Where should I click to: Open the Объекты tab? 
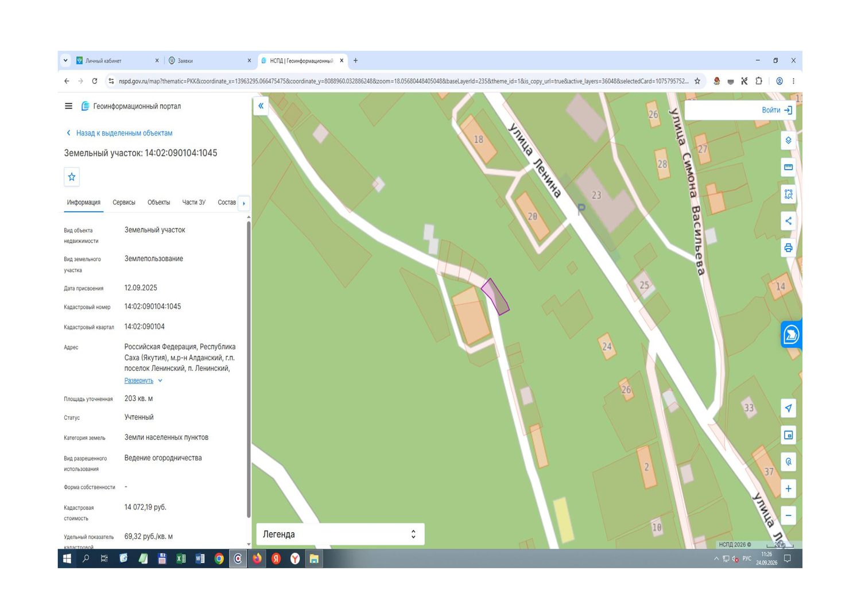[x=158, y=203]
